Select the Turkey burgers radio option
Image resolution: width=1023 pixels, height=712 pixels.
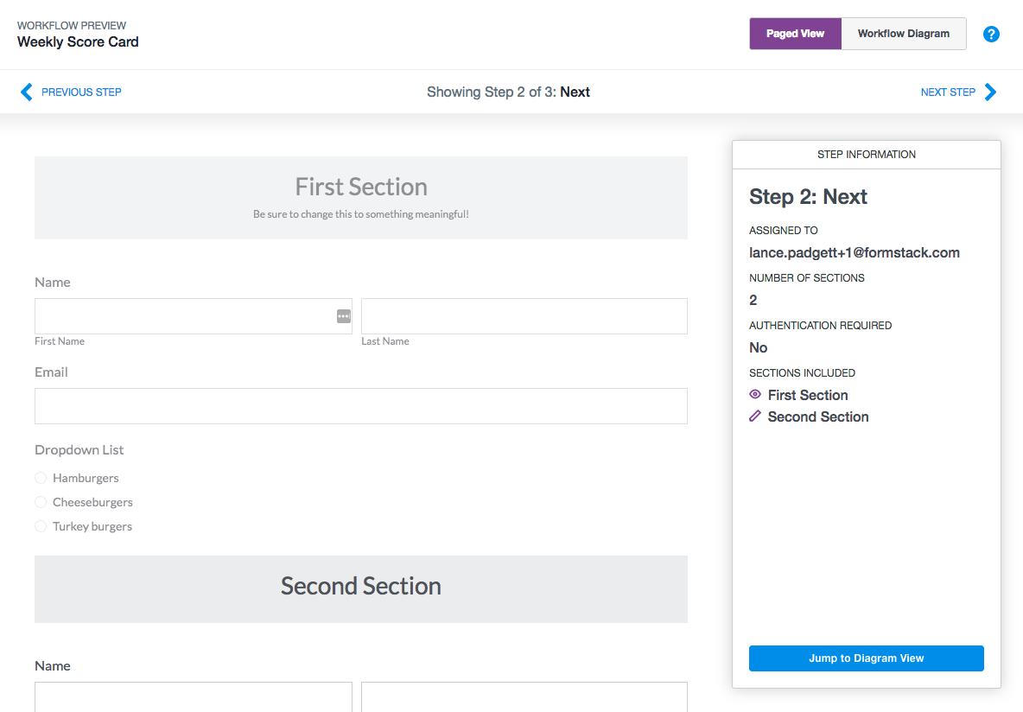pos(41,526)
